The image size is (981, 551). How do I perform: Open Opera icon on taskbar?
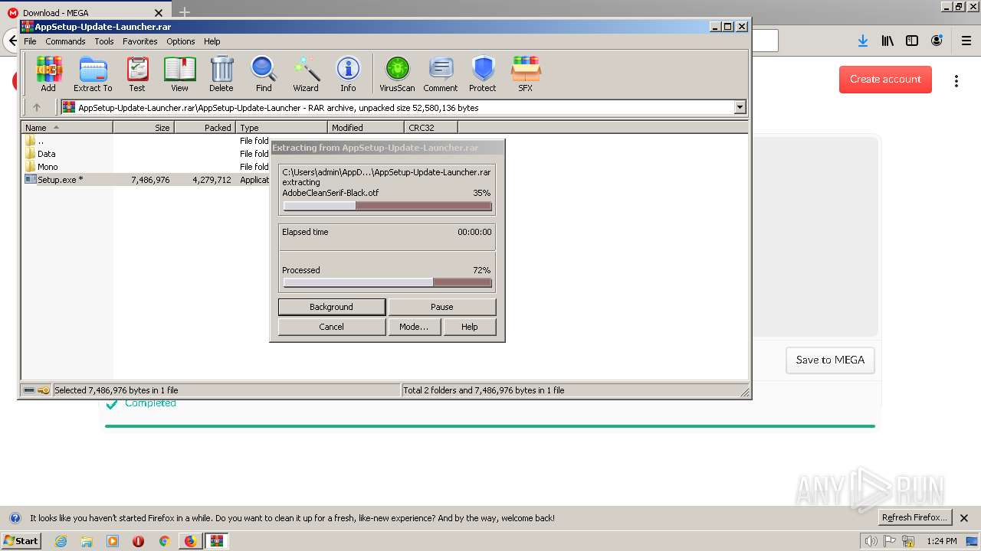pos(138,541)
